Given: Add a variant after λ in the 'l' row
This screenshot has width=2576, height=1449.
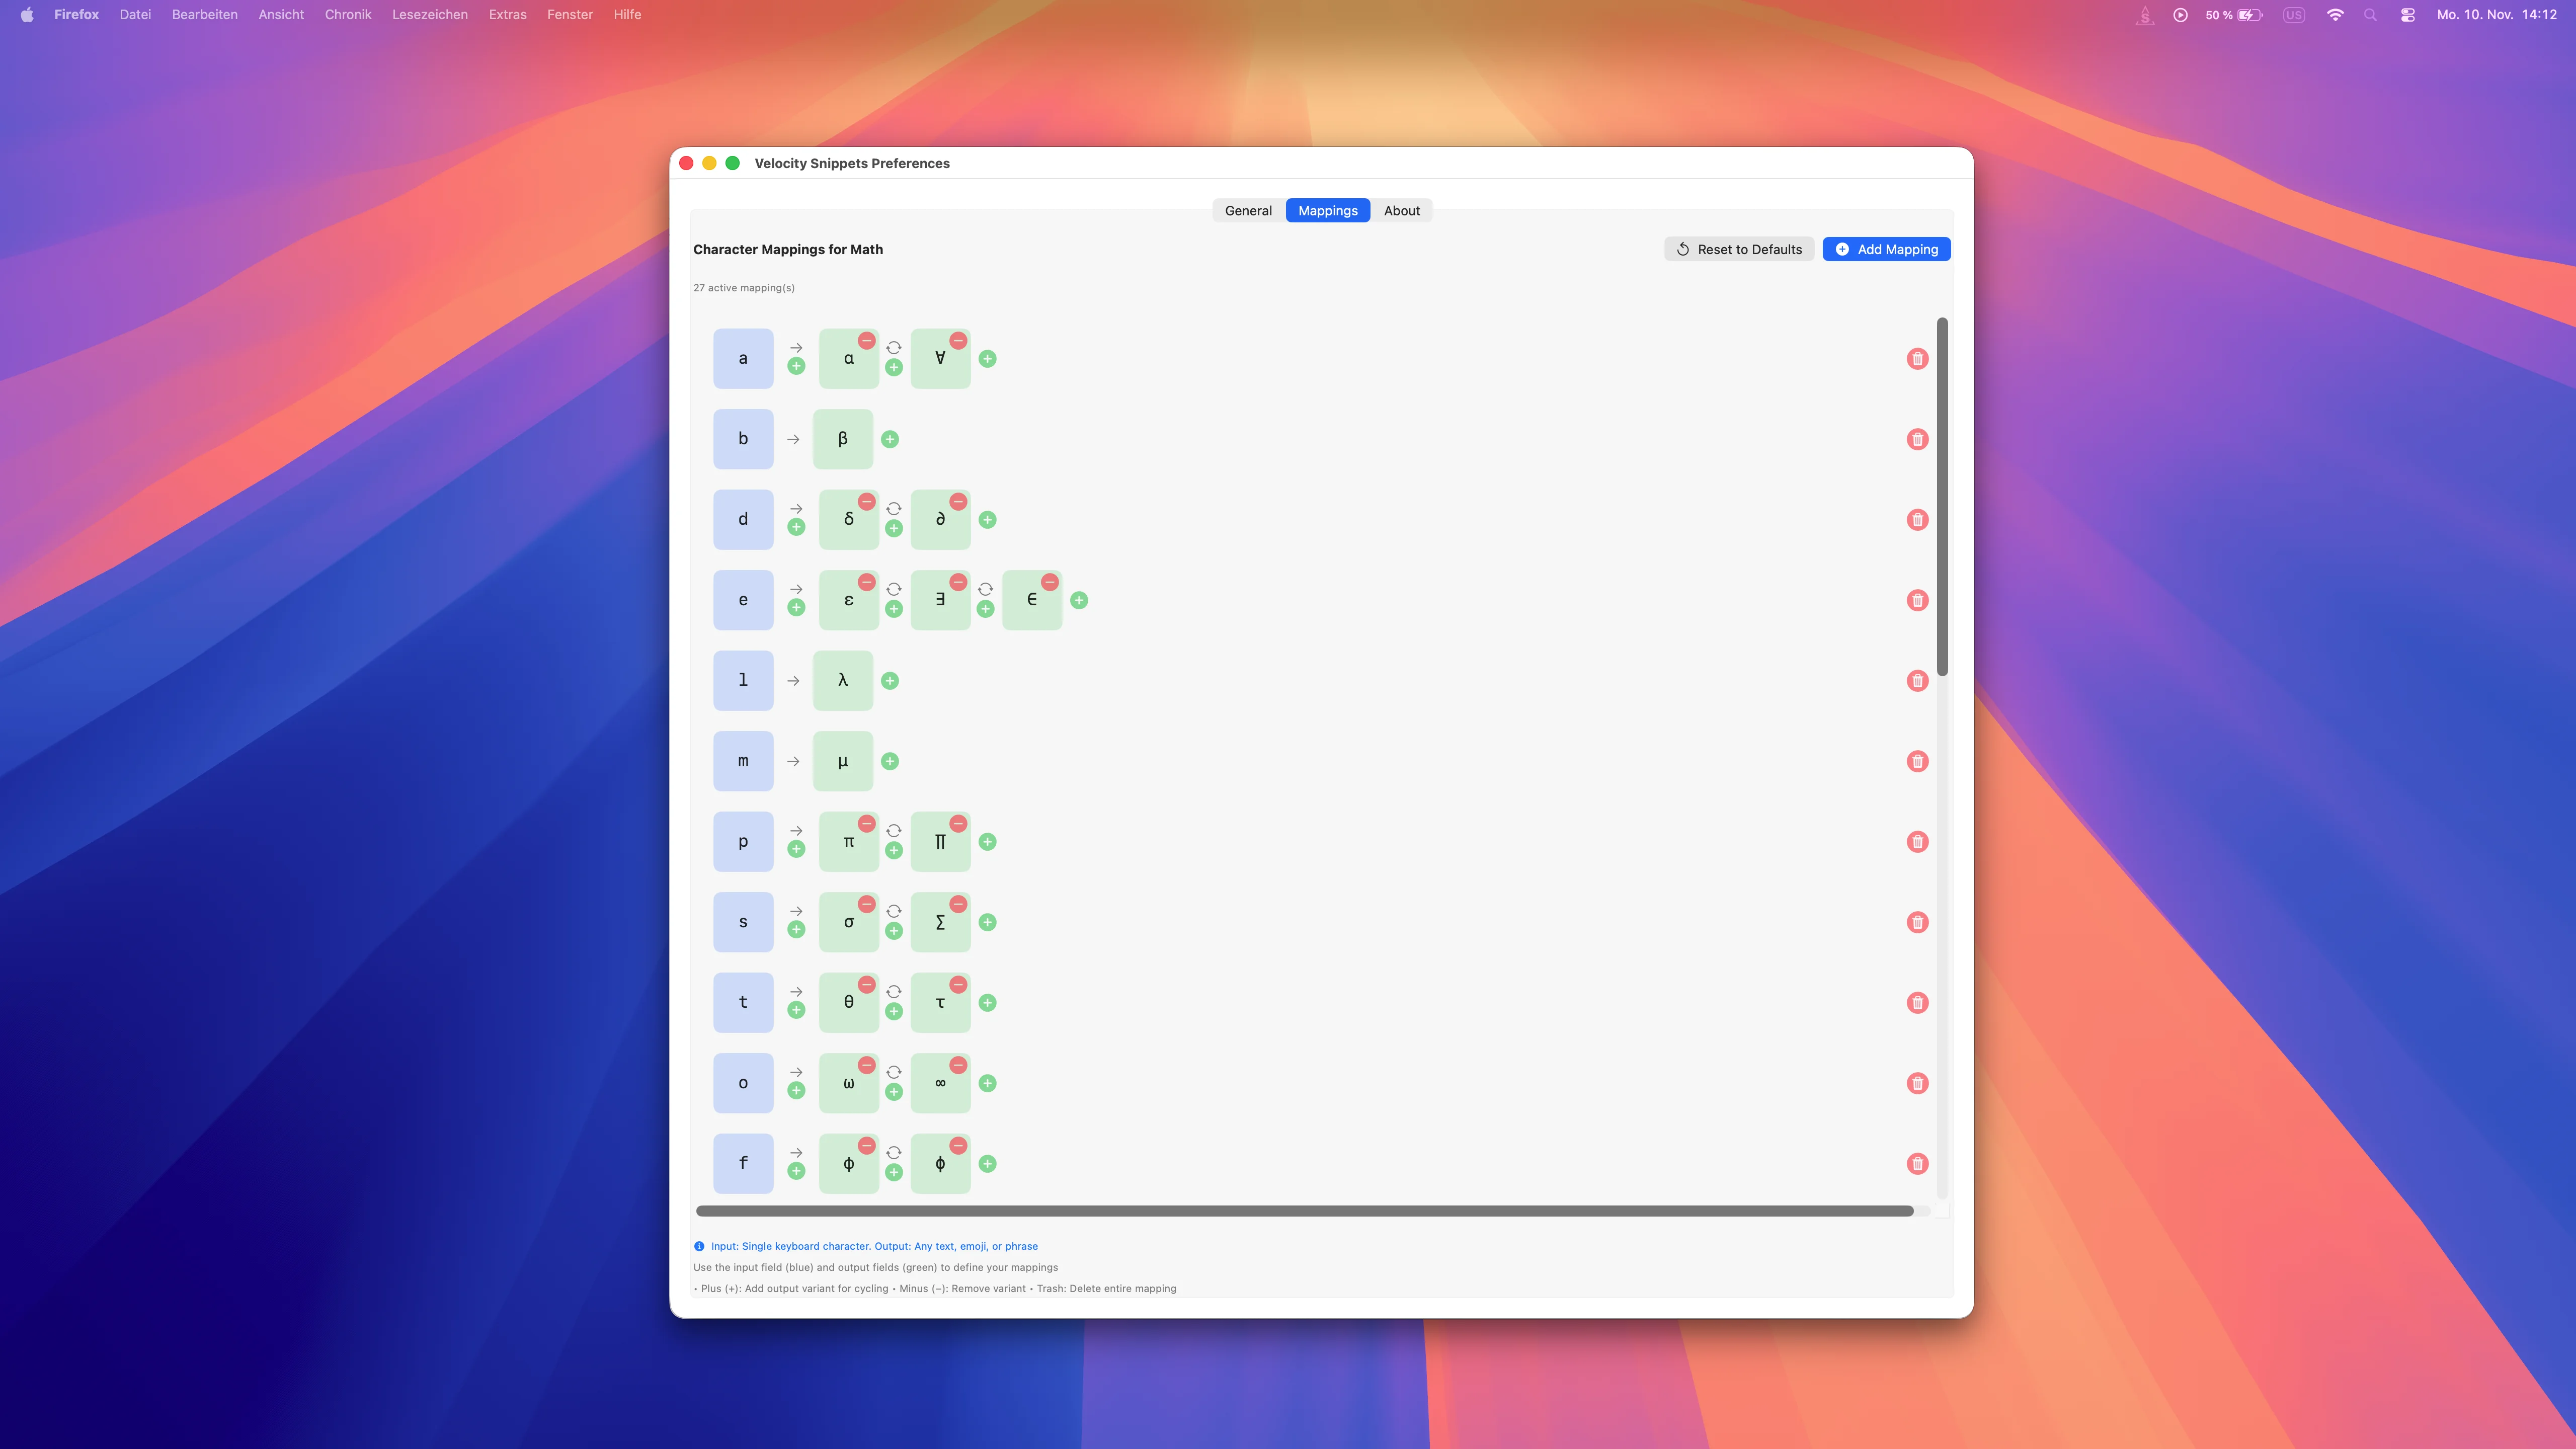Looking at the screenshot, I should click(890, 681).
